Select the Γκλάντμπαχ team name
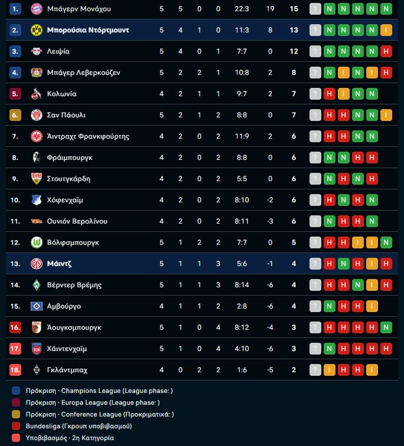This screenshot has height=446, width=404. click(x=67, y=370)
